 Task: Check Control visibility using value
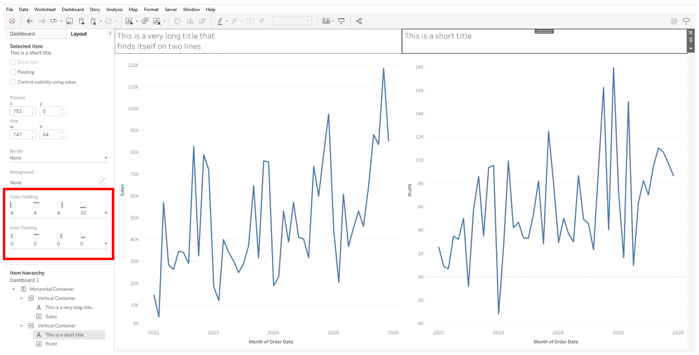coord(13,82)
